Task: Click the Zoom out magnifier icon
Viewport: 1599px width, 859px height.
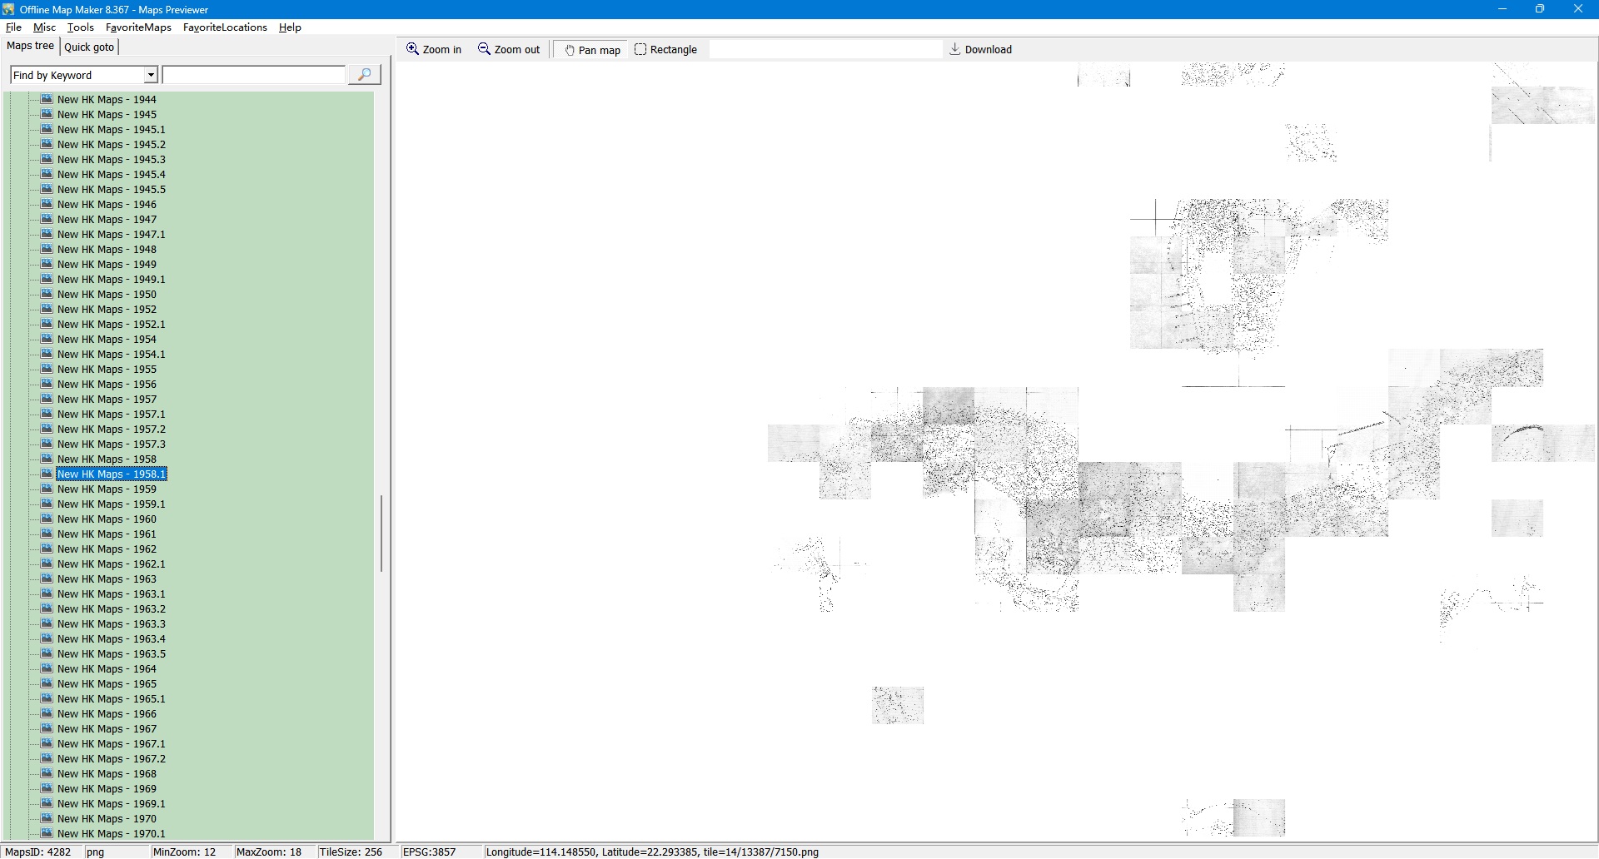Action: [x=484, y=49]
